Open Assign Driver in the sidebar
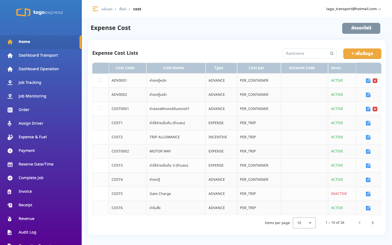Viewport: 392px width, 245px height. pos(41,124)
